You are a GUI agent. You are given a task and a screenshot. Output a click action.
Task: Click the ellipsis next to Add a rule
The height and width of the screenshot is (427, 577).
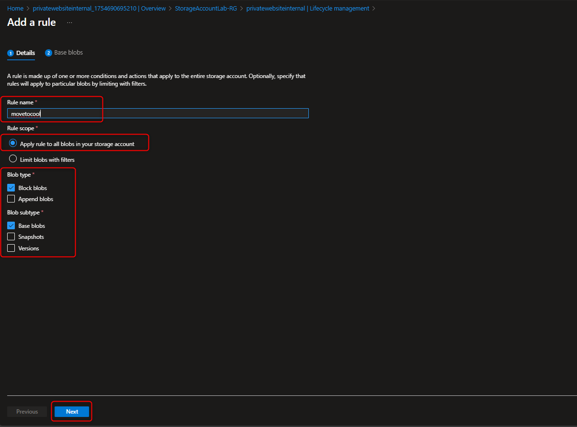(x=69, y=22)
